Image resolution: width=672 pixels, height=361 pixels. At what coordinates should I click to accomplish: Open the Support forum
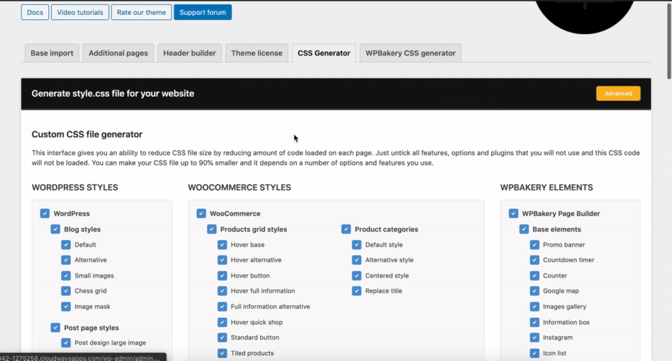(x=203, y=12)
